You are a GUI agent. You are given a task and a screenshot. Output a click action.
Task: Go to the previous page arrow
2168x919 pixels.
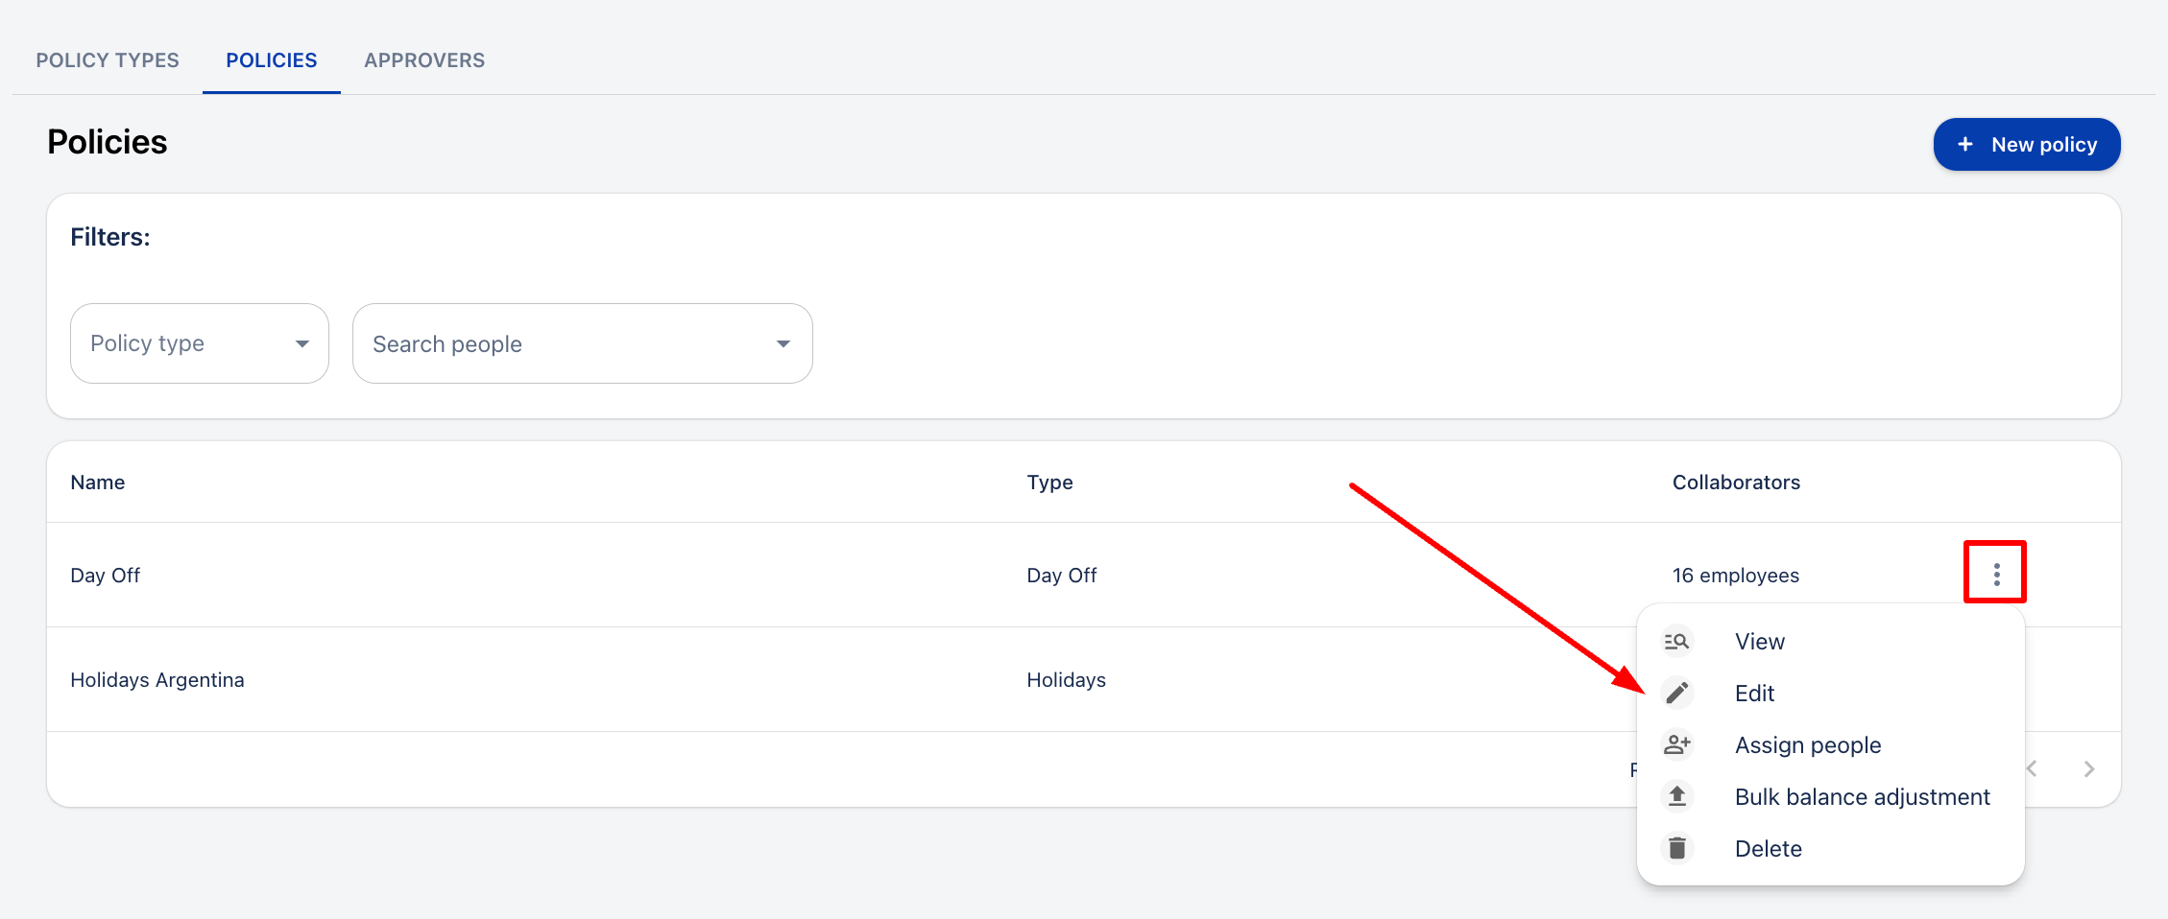pos(2033,769)
